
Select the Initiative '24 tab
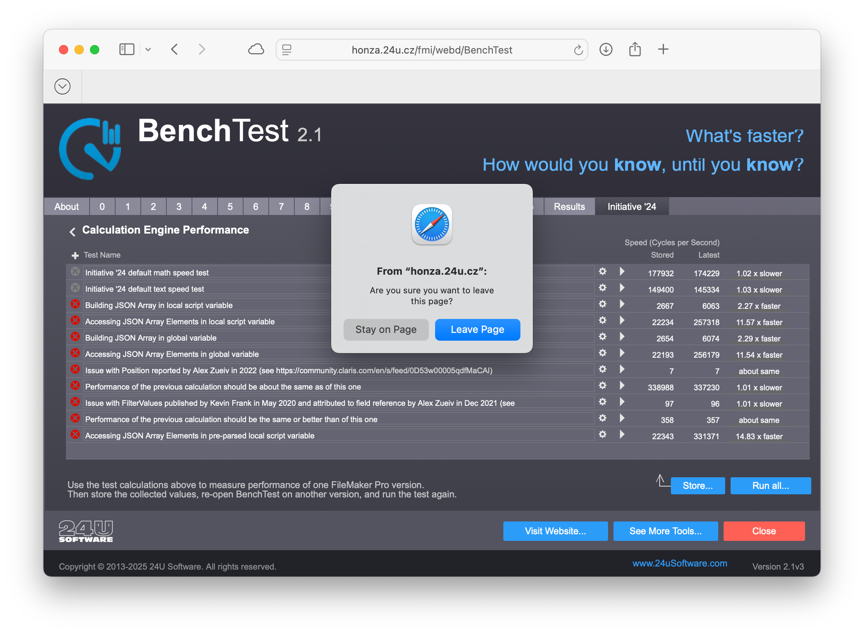coord(632,206)
